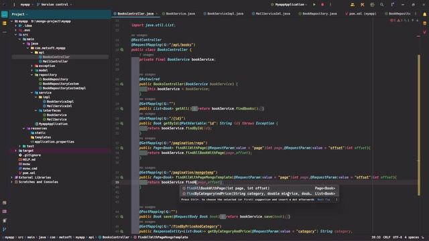
Task: Switch to BookServiceImpl.java tab
Action: 223,13
